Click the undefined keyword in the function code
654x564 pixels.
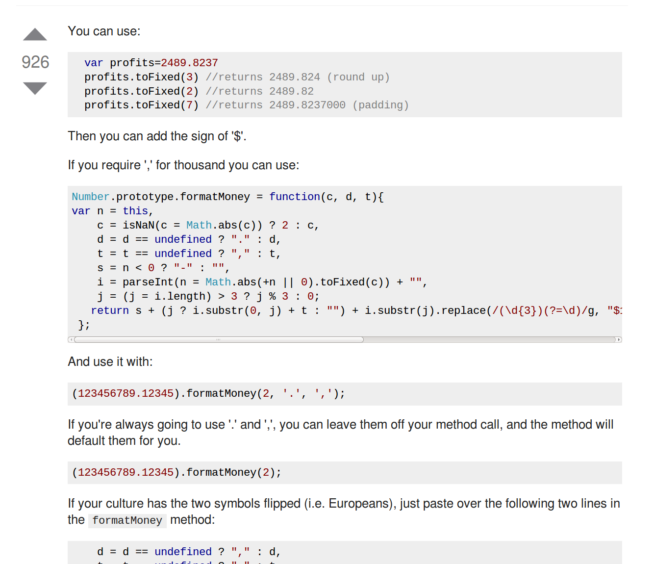pyautogui.click(x=183, y=239)
